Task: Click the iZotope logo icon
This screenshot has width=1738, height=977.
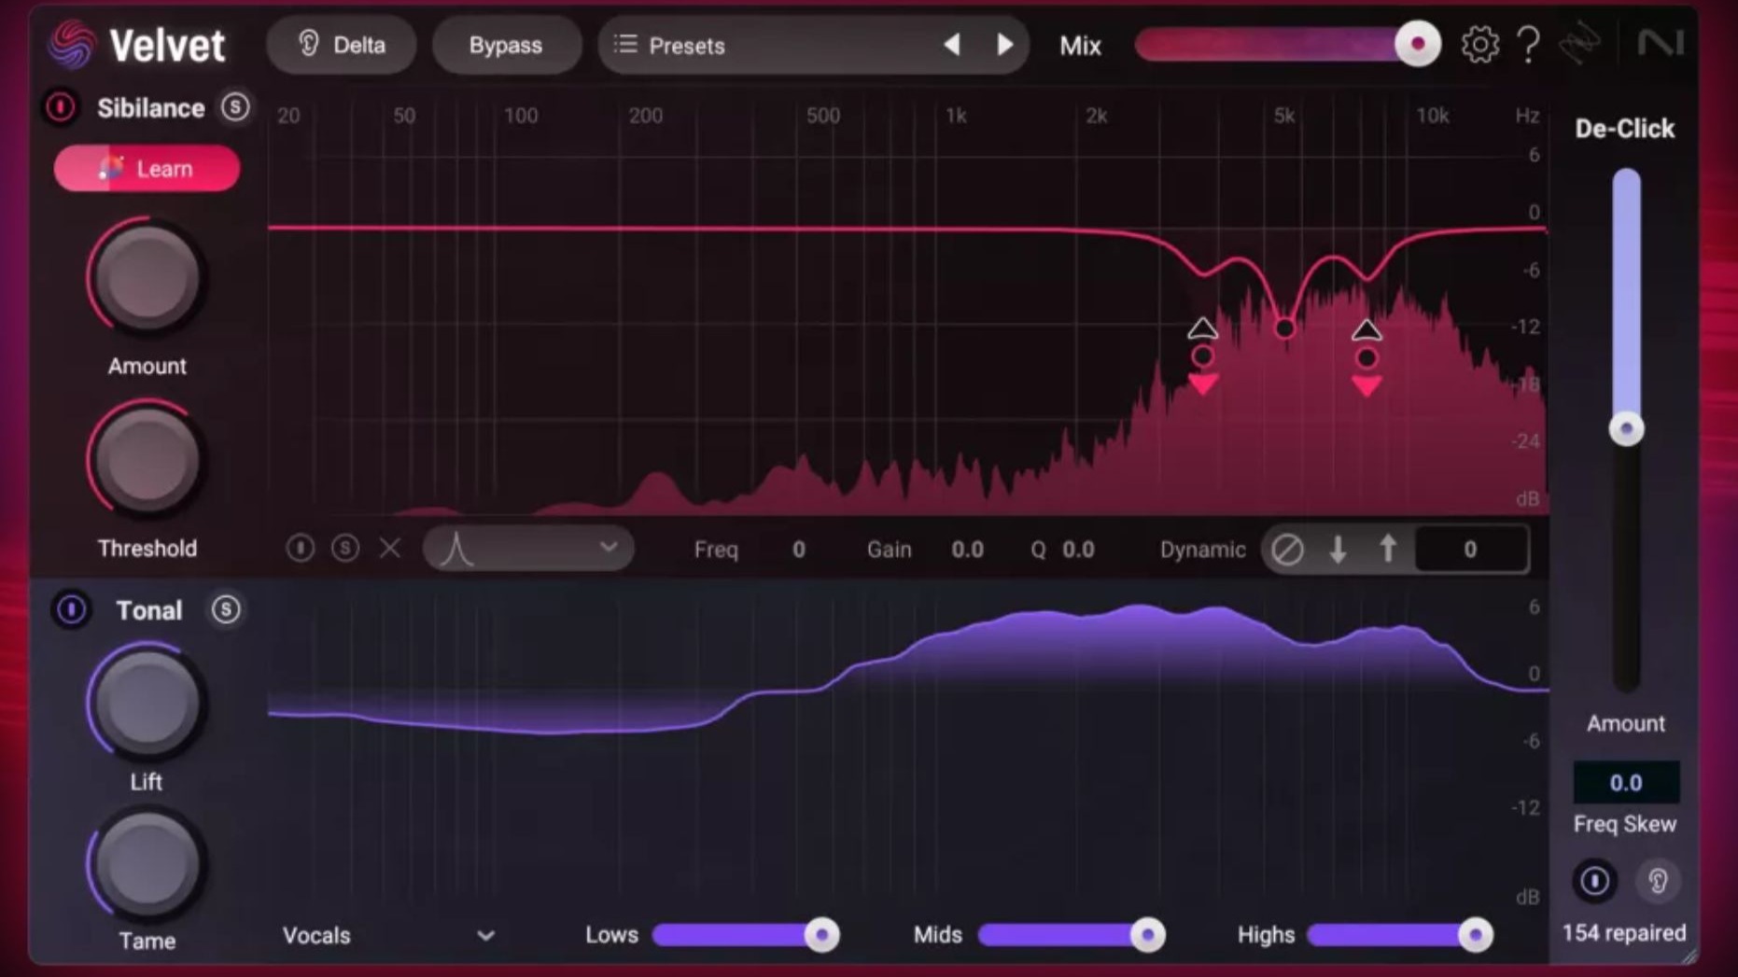Action: pyautogui.click(x=1579, y=44)
